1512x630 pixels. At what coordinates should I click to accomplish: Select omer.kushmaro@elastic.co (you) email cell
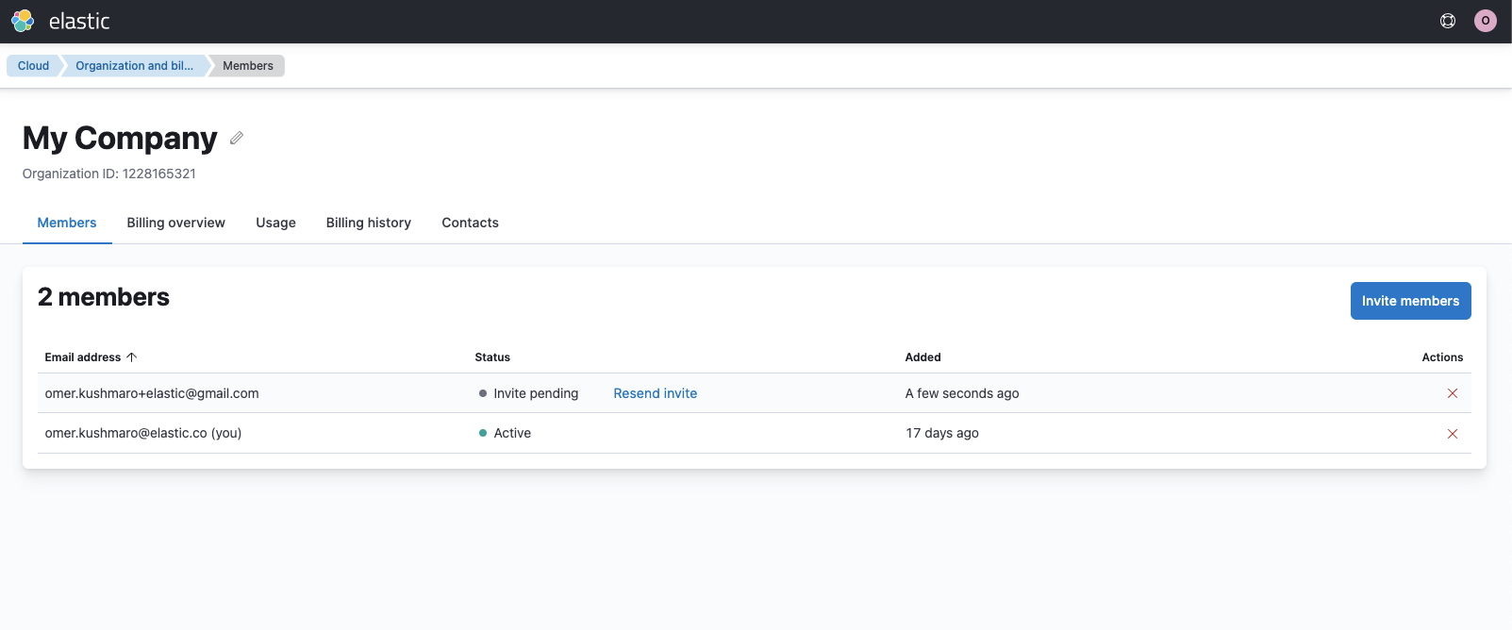(x=143, y=433)
